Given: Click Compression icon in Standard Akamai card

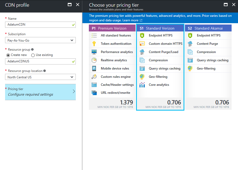Looking at the screenshot, I should tap(190, 52).
